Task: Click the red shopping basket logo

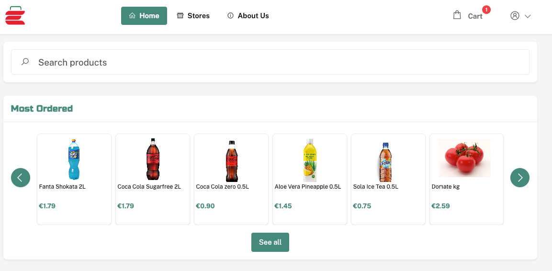Action: pos(15,15)
